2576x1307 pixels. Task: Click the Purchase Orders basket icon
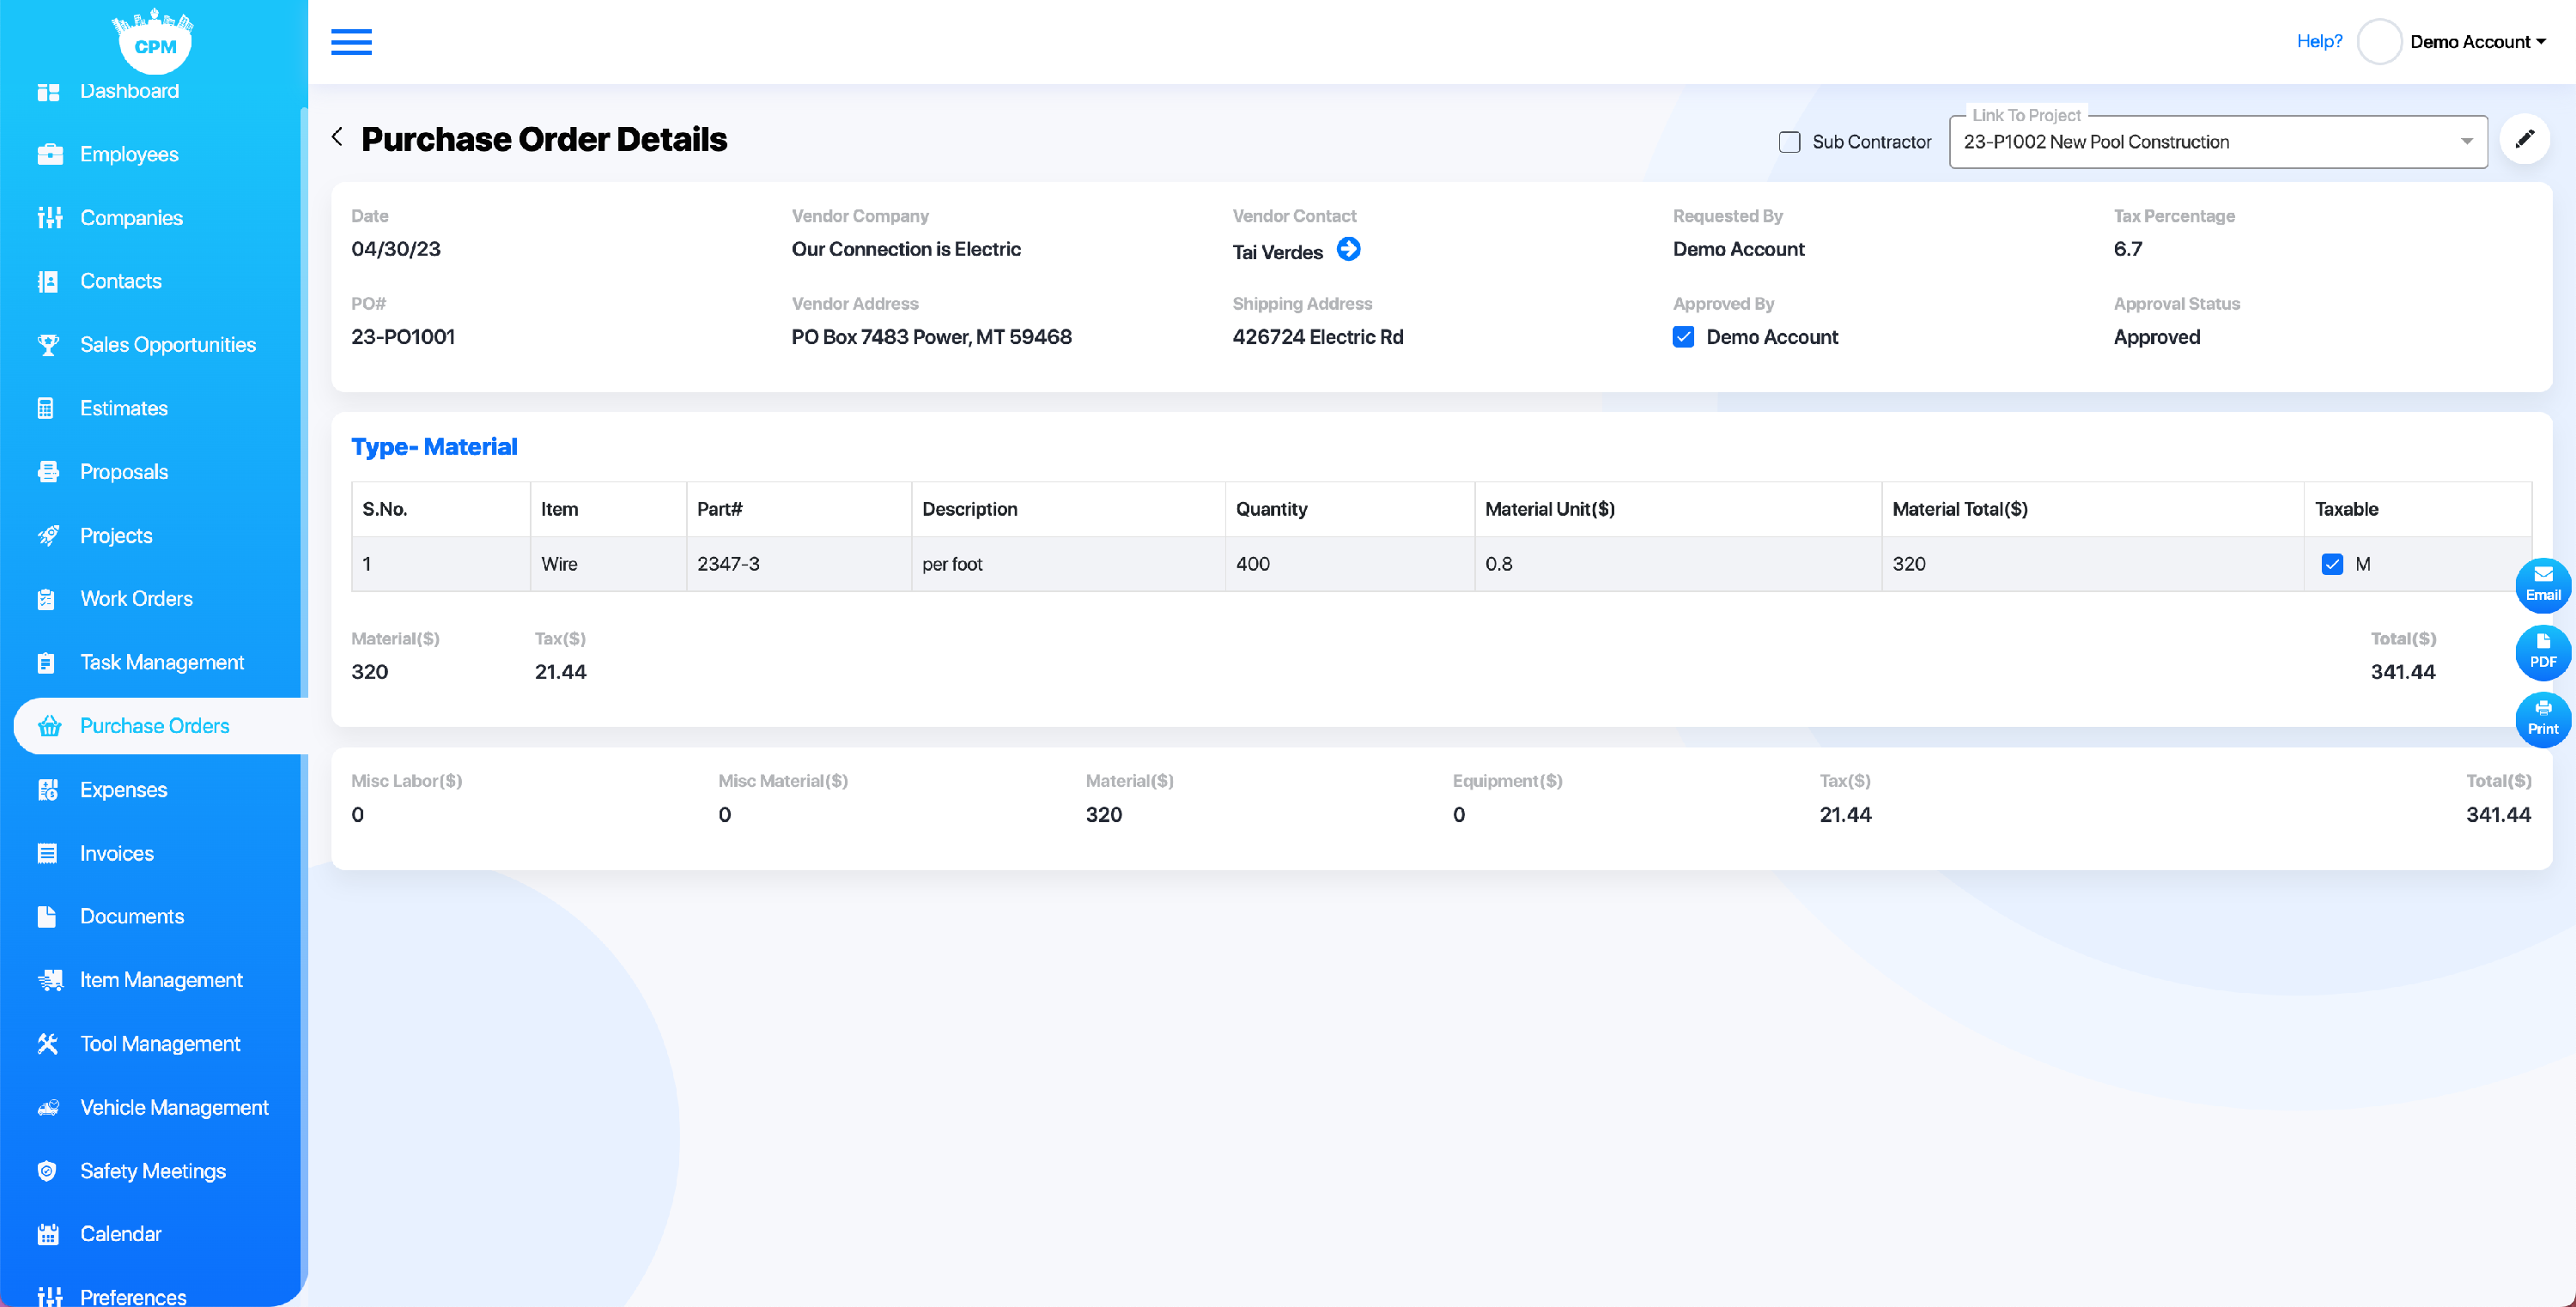coord(48,726)
